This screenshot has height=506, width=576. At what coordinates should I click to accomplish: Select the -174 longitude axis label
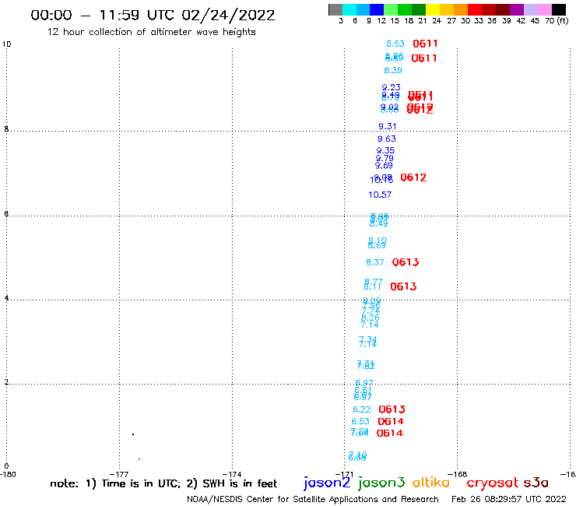click(x=232, y=474)
